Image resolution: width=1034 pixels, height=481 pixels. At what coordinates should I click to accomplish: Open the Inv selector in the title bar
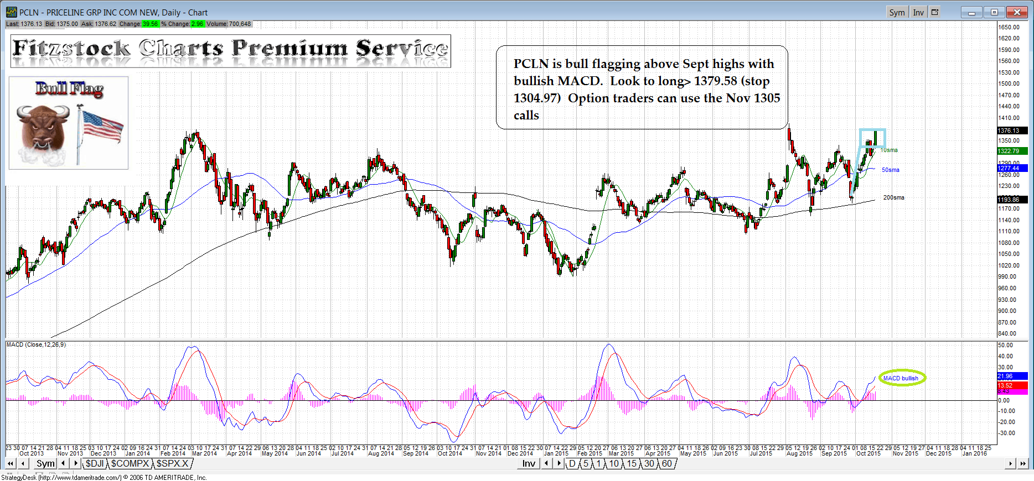pos(918,12)
